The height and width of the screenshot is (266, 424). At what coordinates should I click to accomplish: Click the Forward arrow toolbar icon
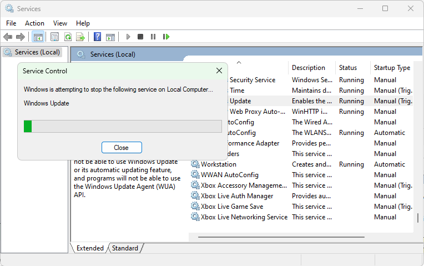click(x=21, y=37)
